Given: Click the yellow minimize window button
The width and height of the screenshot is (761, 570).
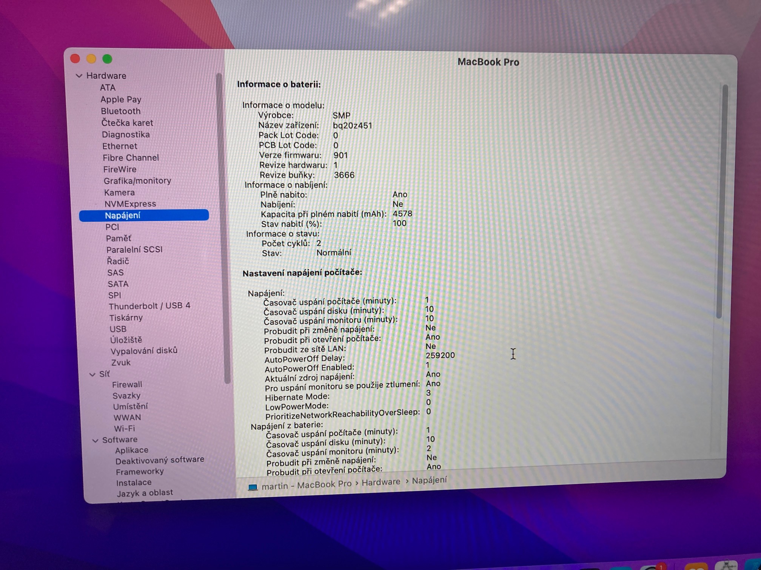Looking at the screenshot, I should [91, 59].
